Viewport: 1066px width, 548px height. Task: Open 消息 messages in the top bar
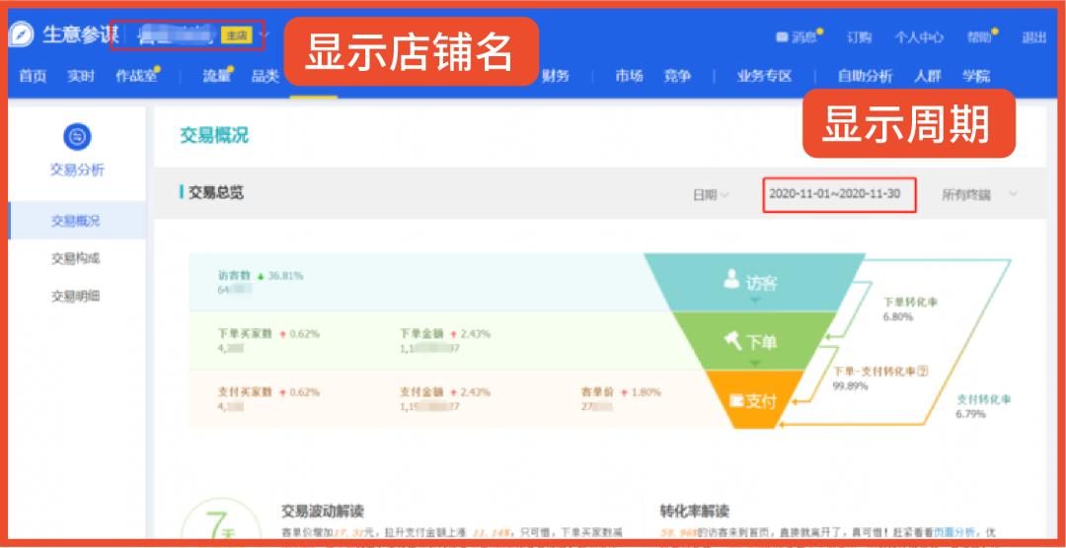pyautogui.click(x=797, y=37)
